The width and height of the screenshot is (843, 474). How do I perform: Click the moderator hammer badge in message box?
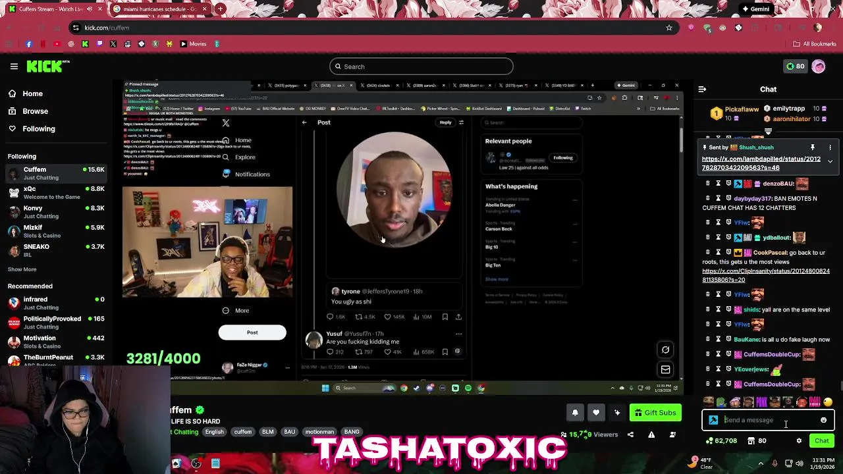(713, 420)
